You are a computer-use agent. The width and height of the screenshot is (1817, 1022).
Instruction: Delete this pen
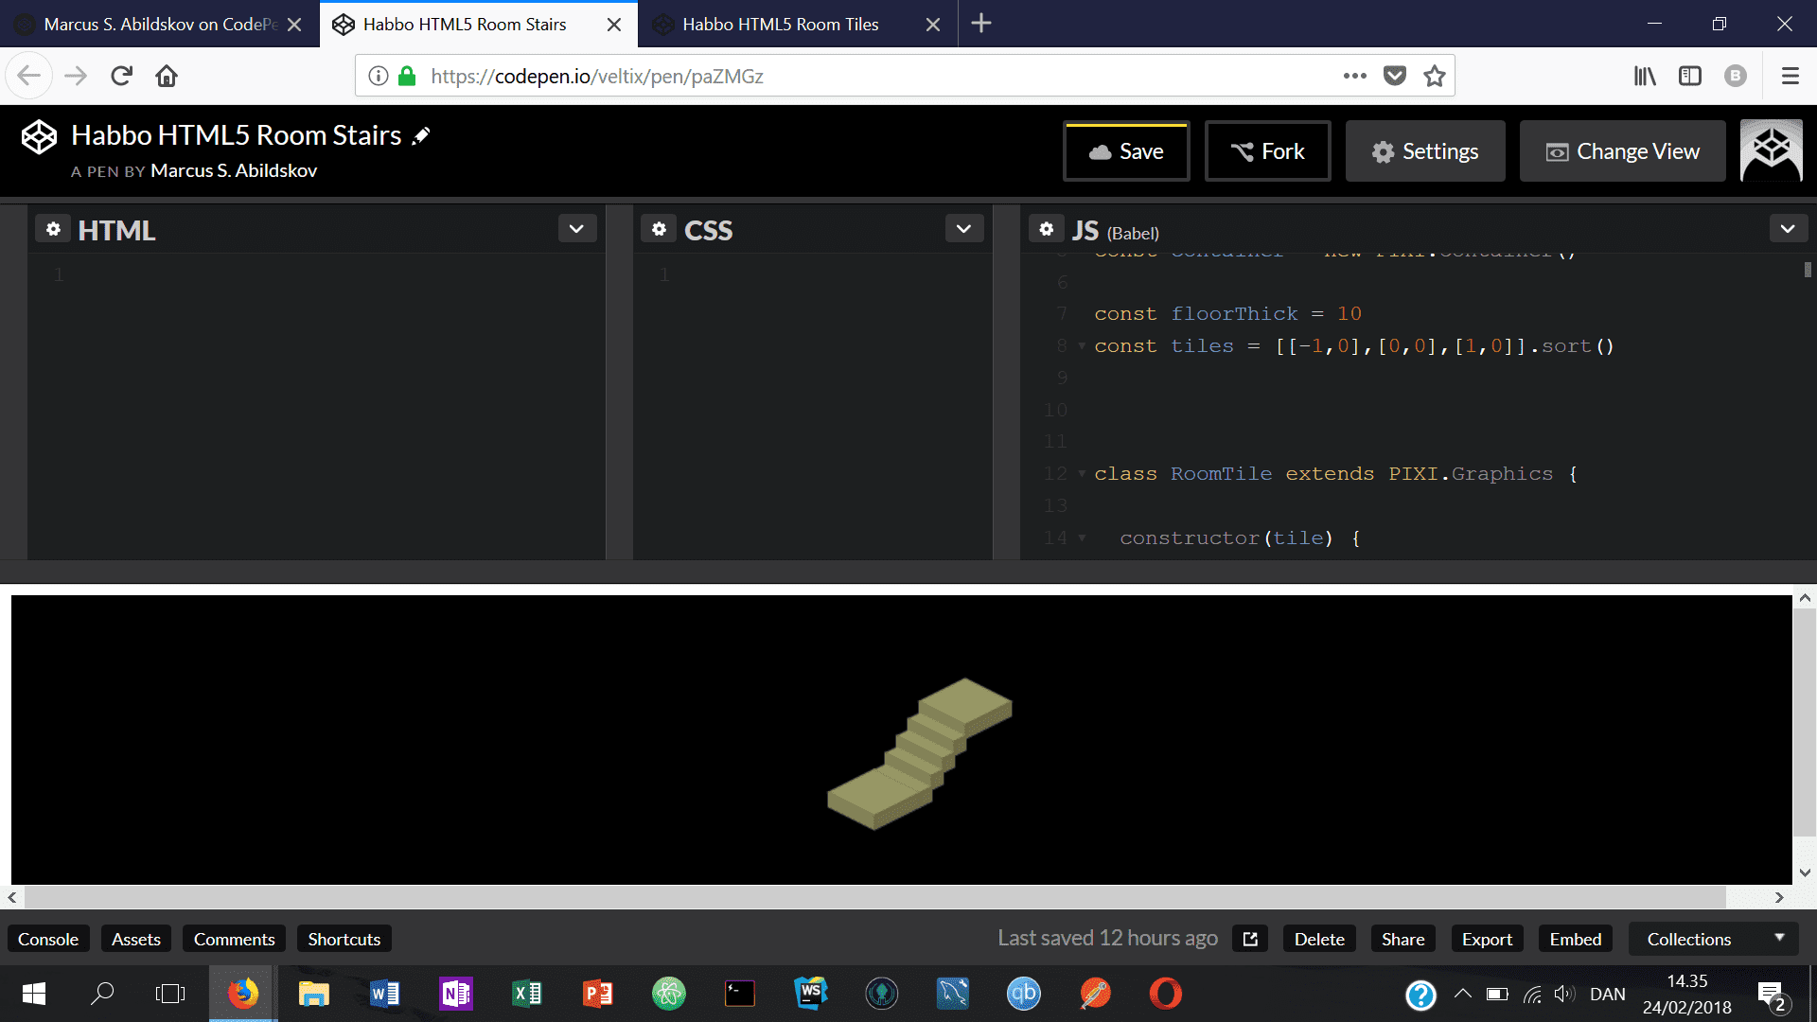click(1319, 939)
